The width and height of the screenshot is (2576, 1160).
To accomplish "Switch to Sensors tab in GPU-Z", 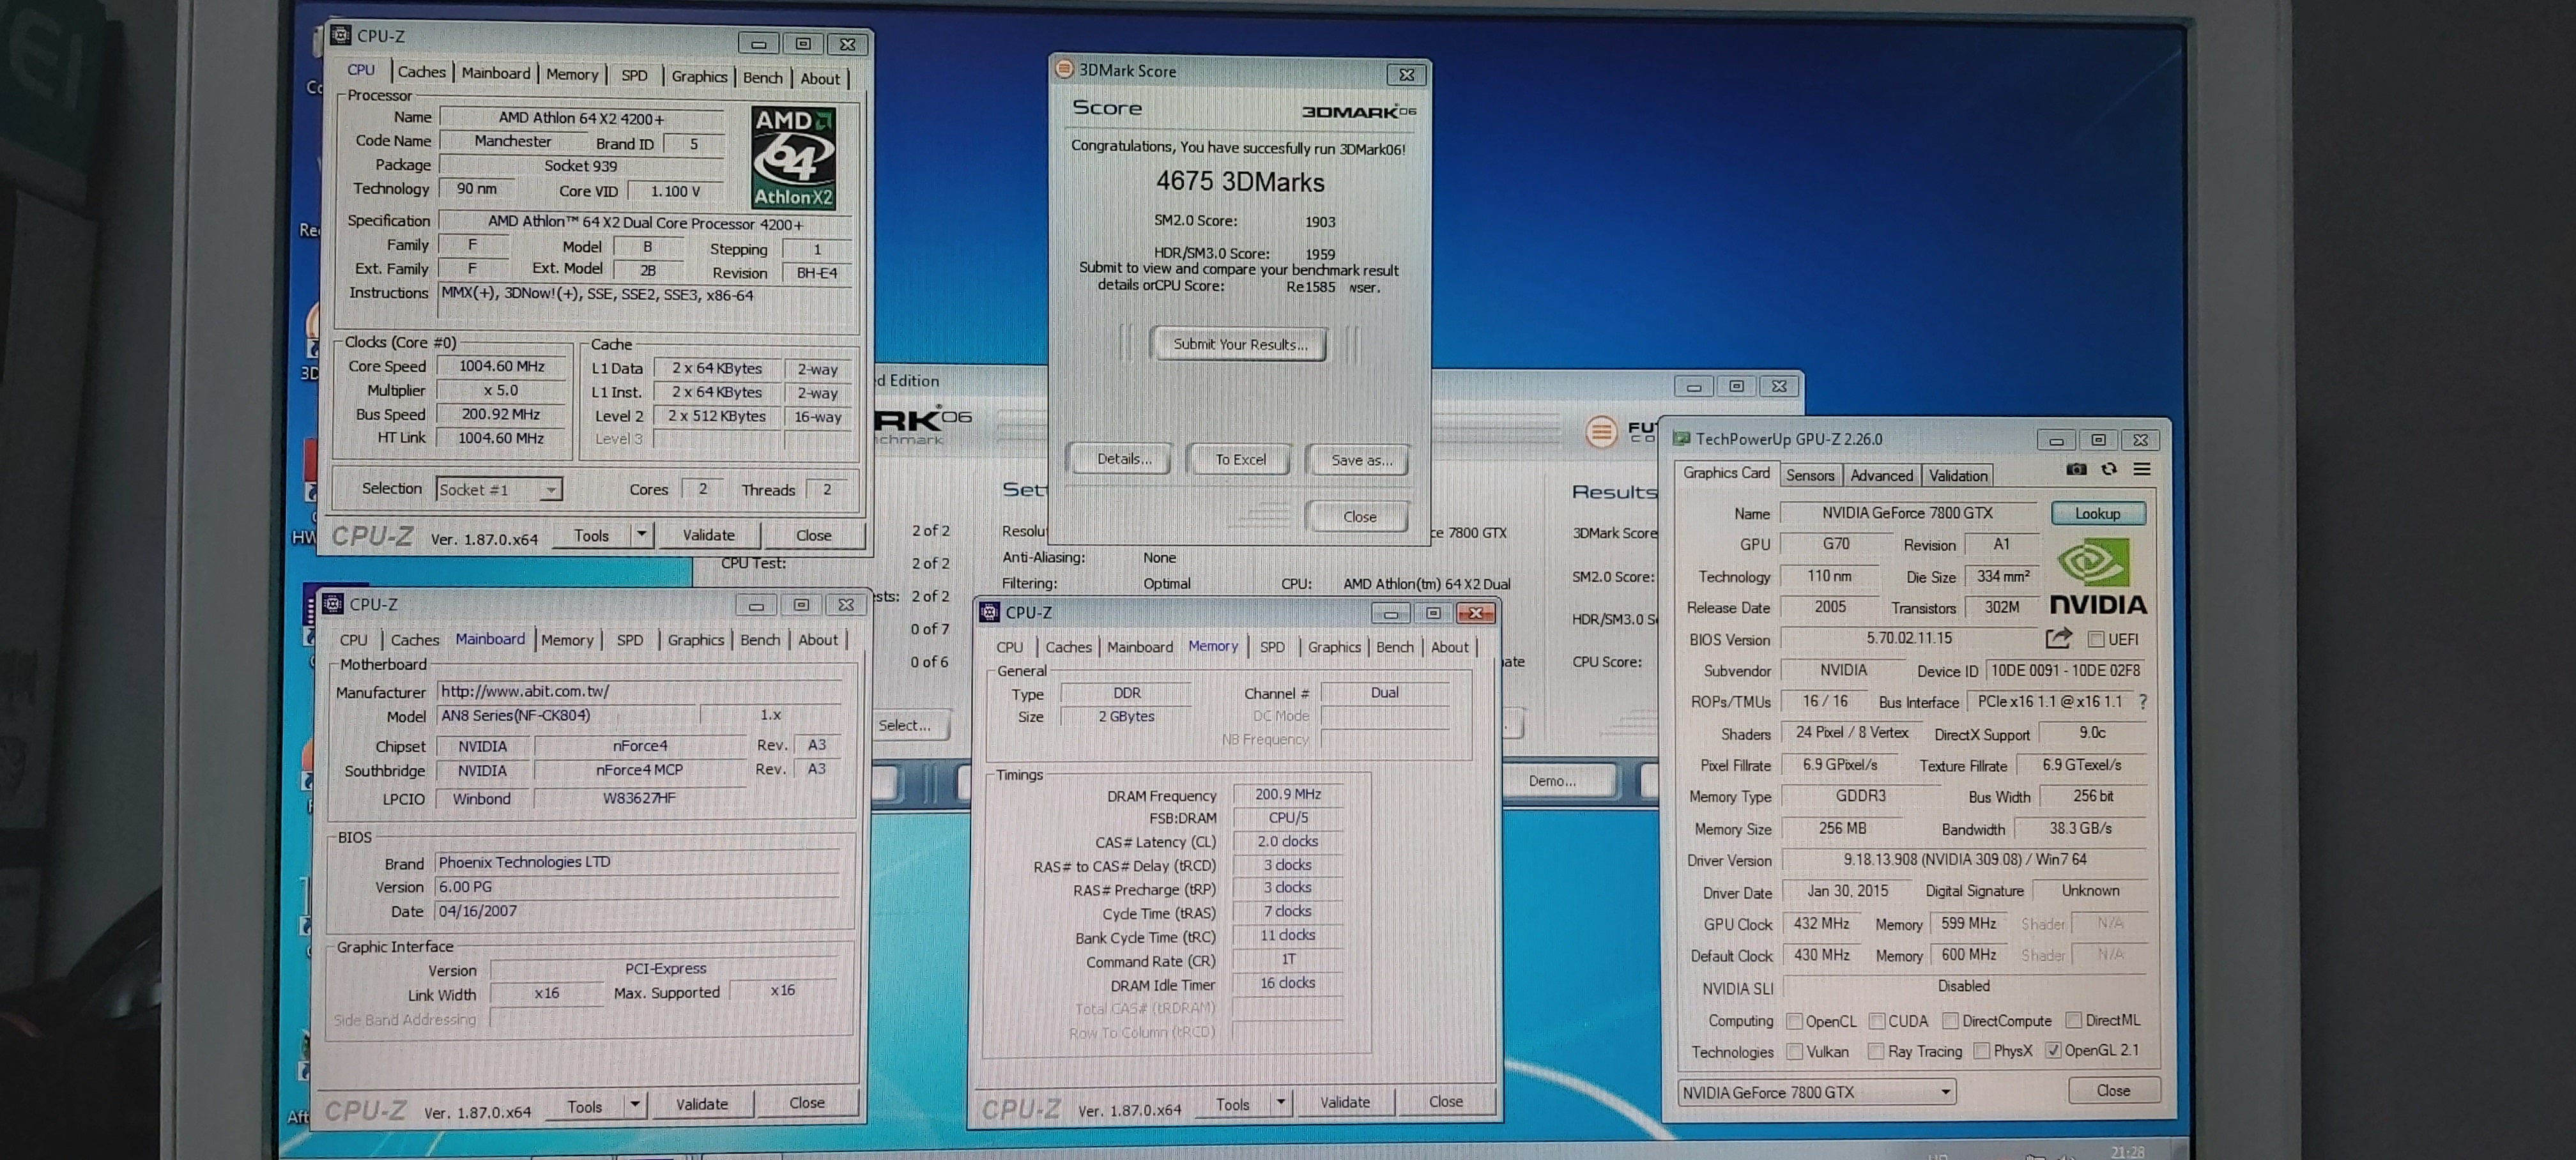I will click(x=1810, y=476).
